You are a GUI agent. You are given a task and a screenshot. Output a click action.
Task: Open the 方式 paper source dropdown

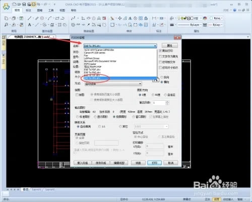pyautogui.click(x=113, y=84)
